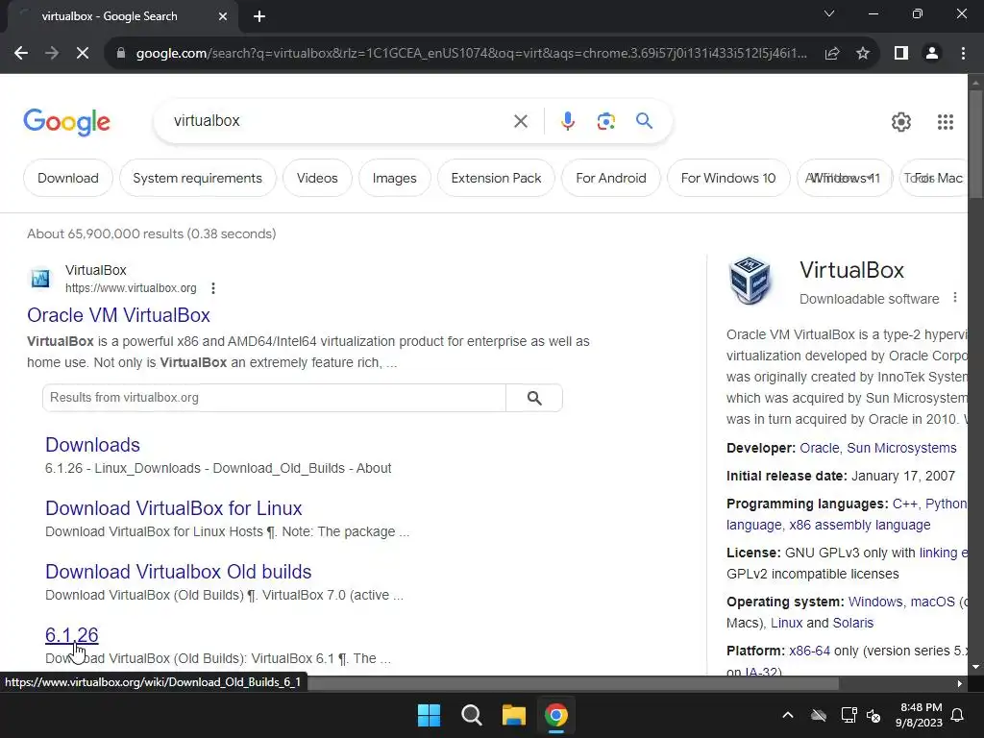
Task: Open taskbar Search
Action: (471, 715)
